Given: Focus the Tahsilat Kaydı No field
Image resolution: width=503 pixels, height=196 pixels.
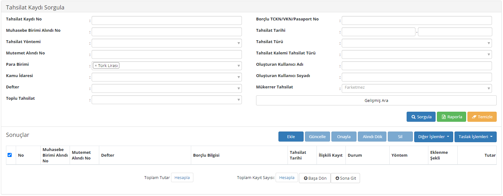Looking at the screenshot, I should [x=167, y=20].
